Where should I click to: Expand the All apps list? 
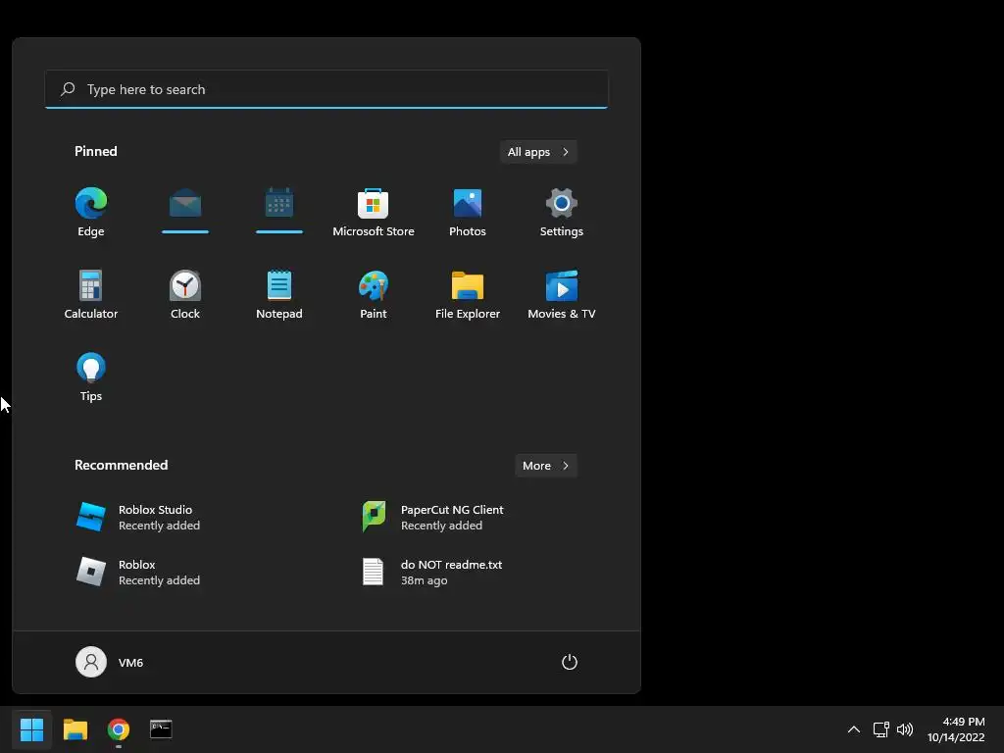point(538,152)
